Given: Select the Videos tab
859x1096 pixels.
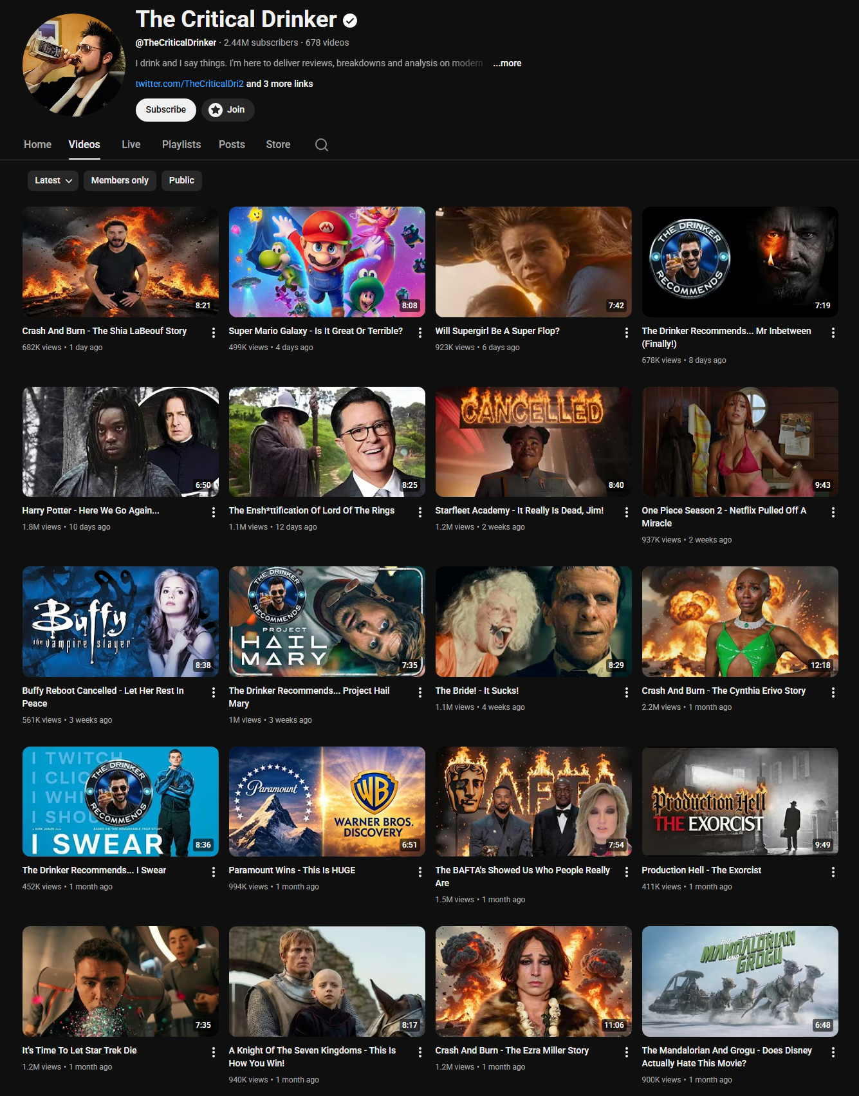Looking at the screenshot, I should [84, 145].
